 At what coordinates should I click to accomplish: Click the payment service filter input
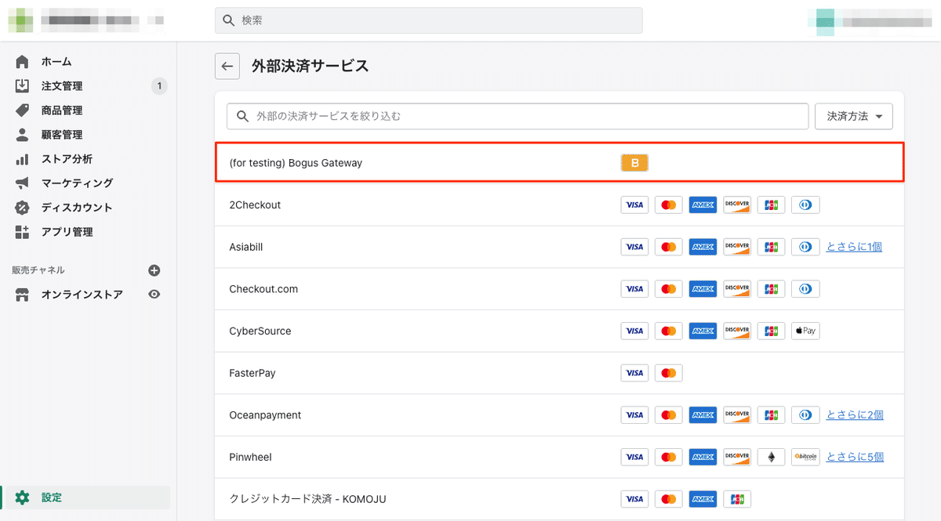pos(518,116)
